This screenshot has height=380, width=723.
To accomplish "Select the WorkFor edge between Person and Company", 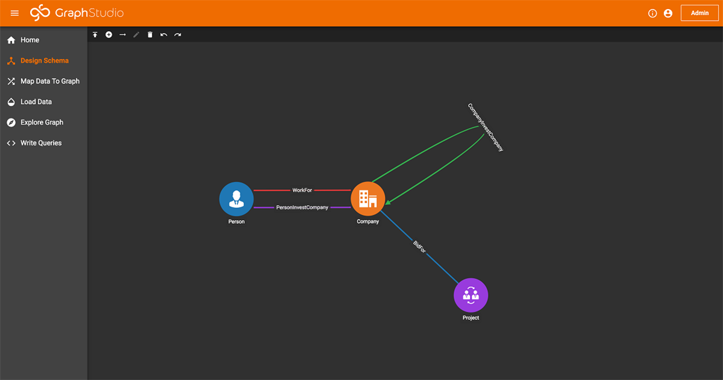I will pos(301,189).
